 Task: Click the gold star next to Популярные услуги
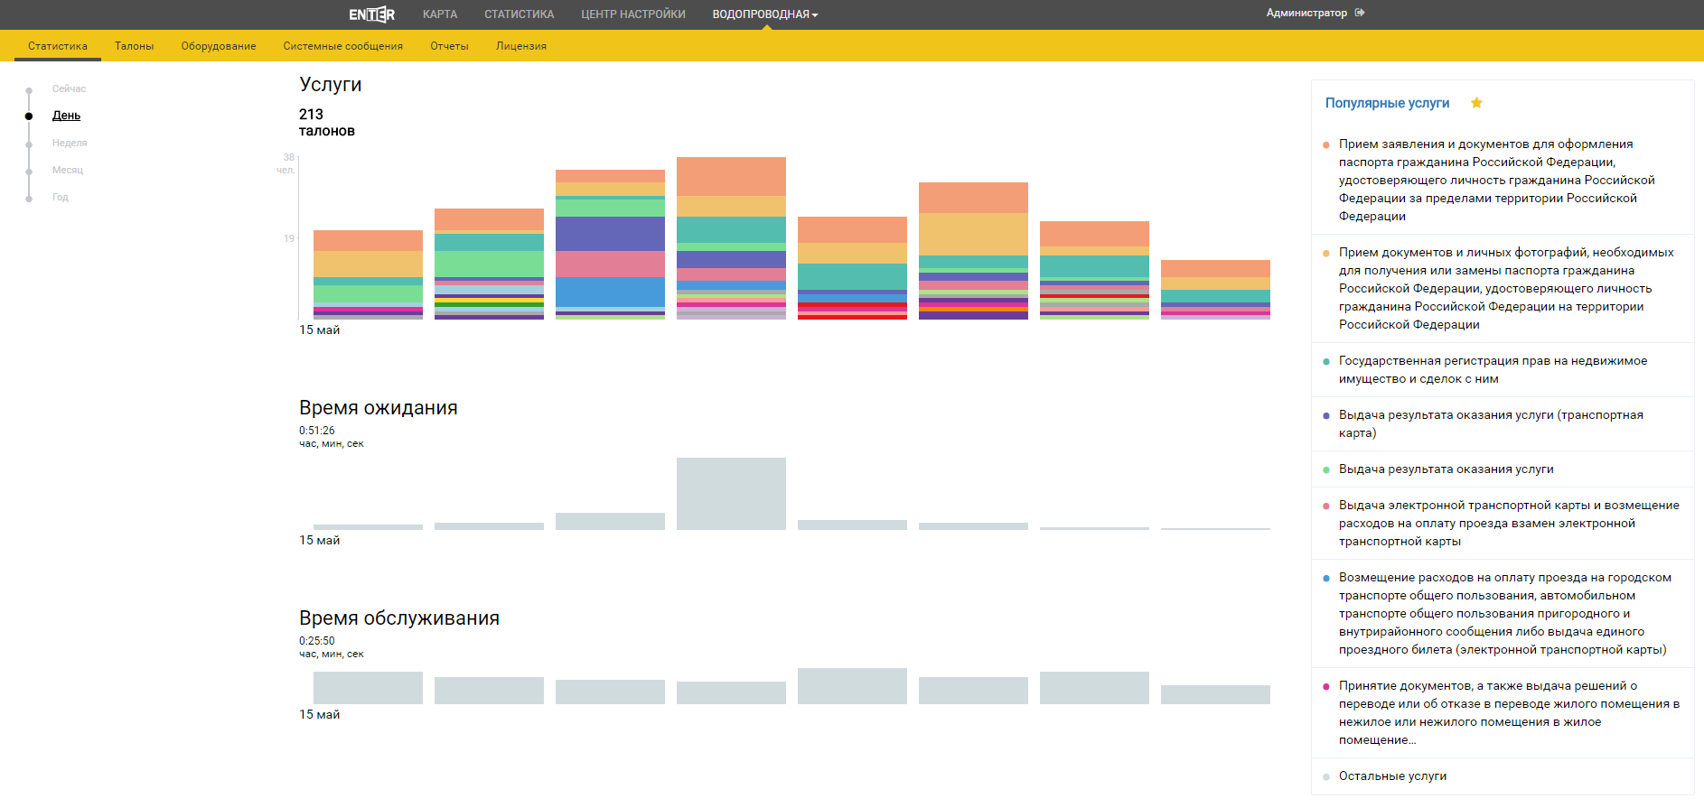click(1476, 103)
